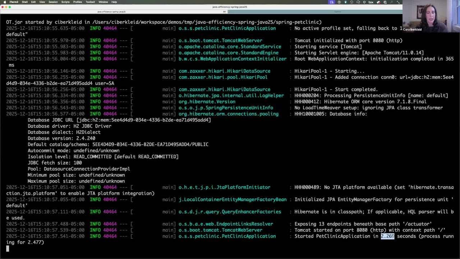Open the Scripts menu
The height and width of the screenshot is (259, 460).
click(65, 2)
